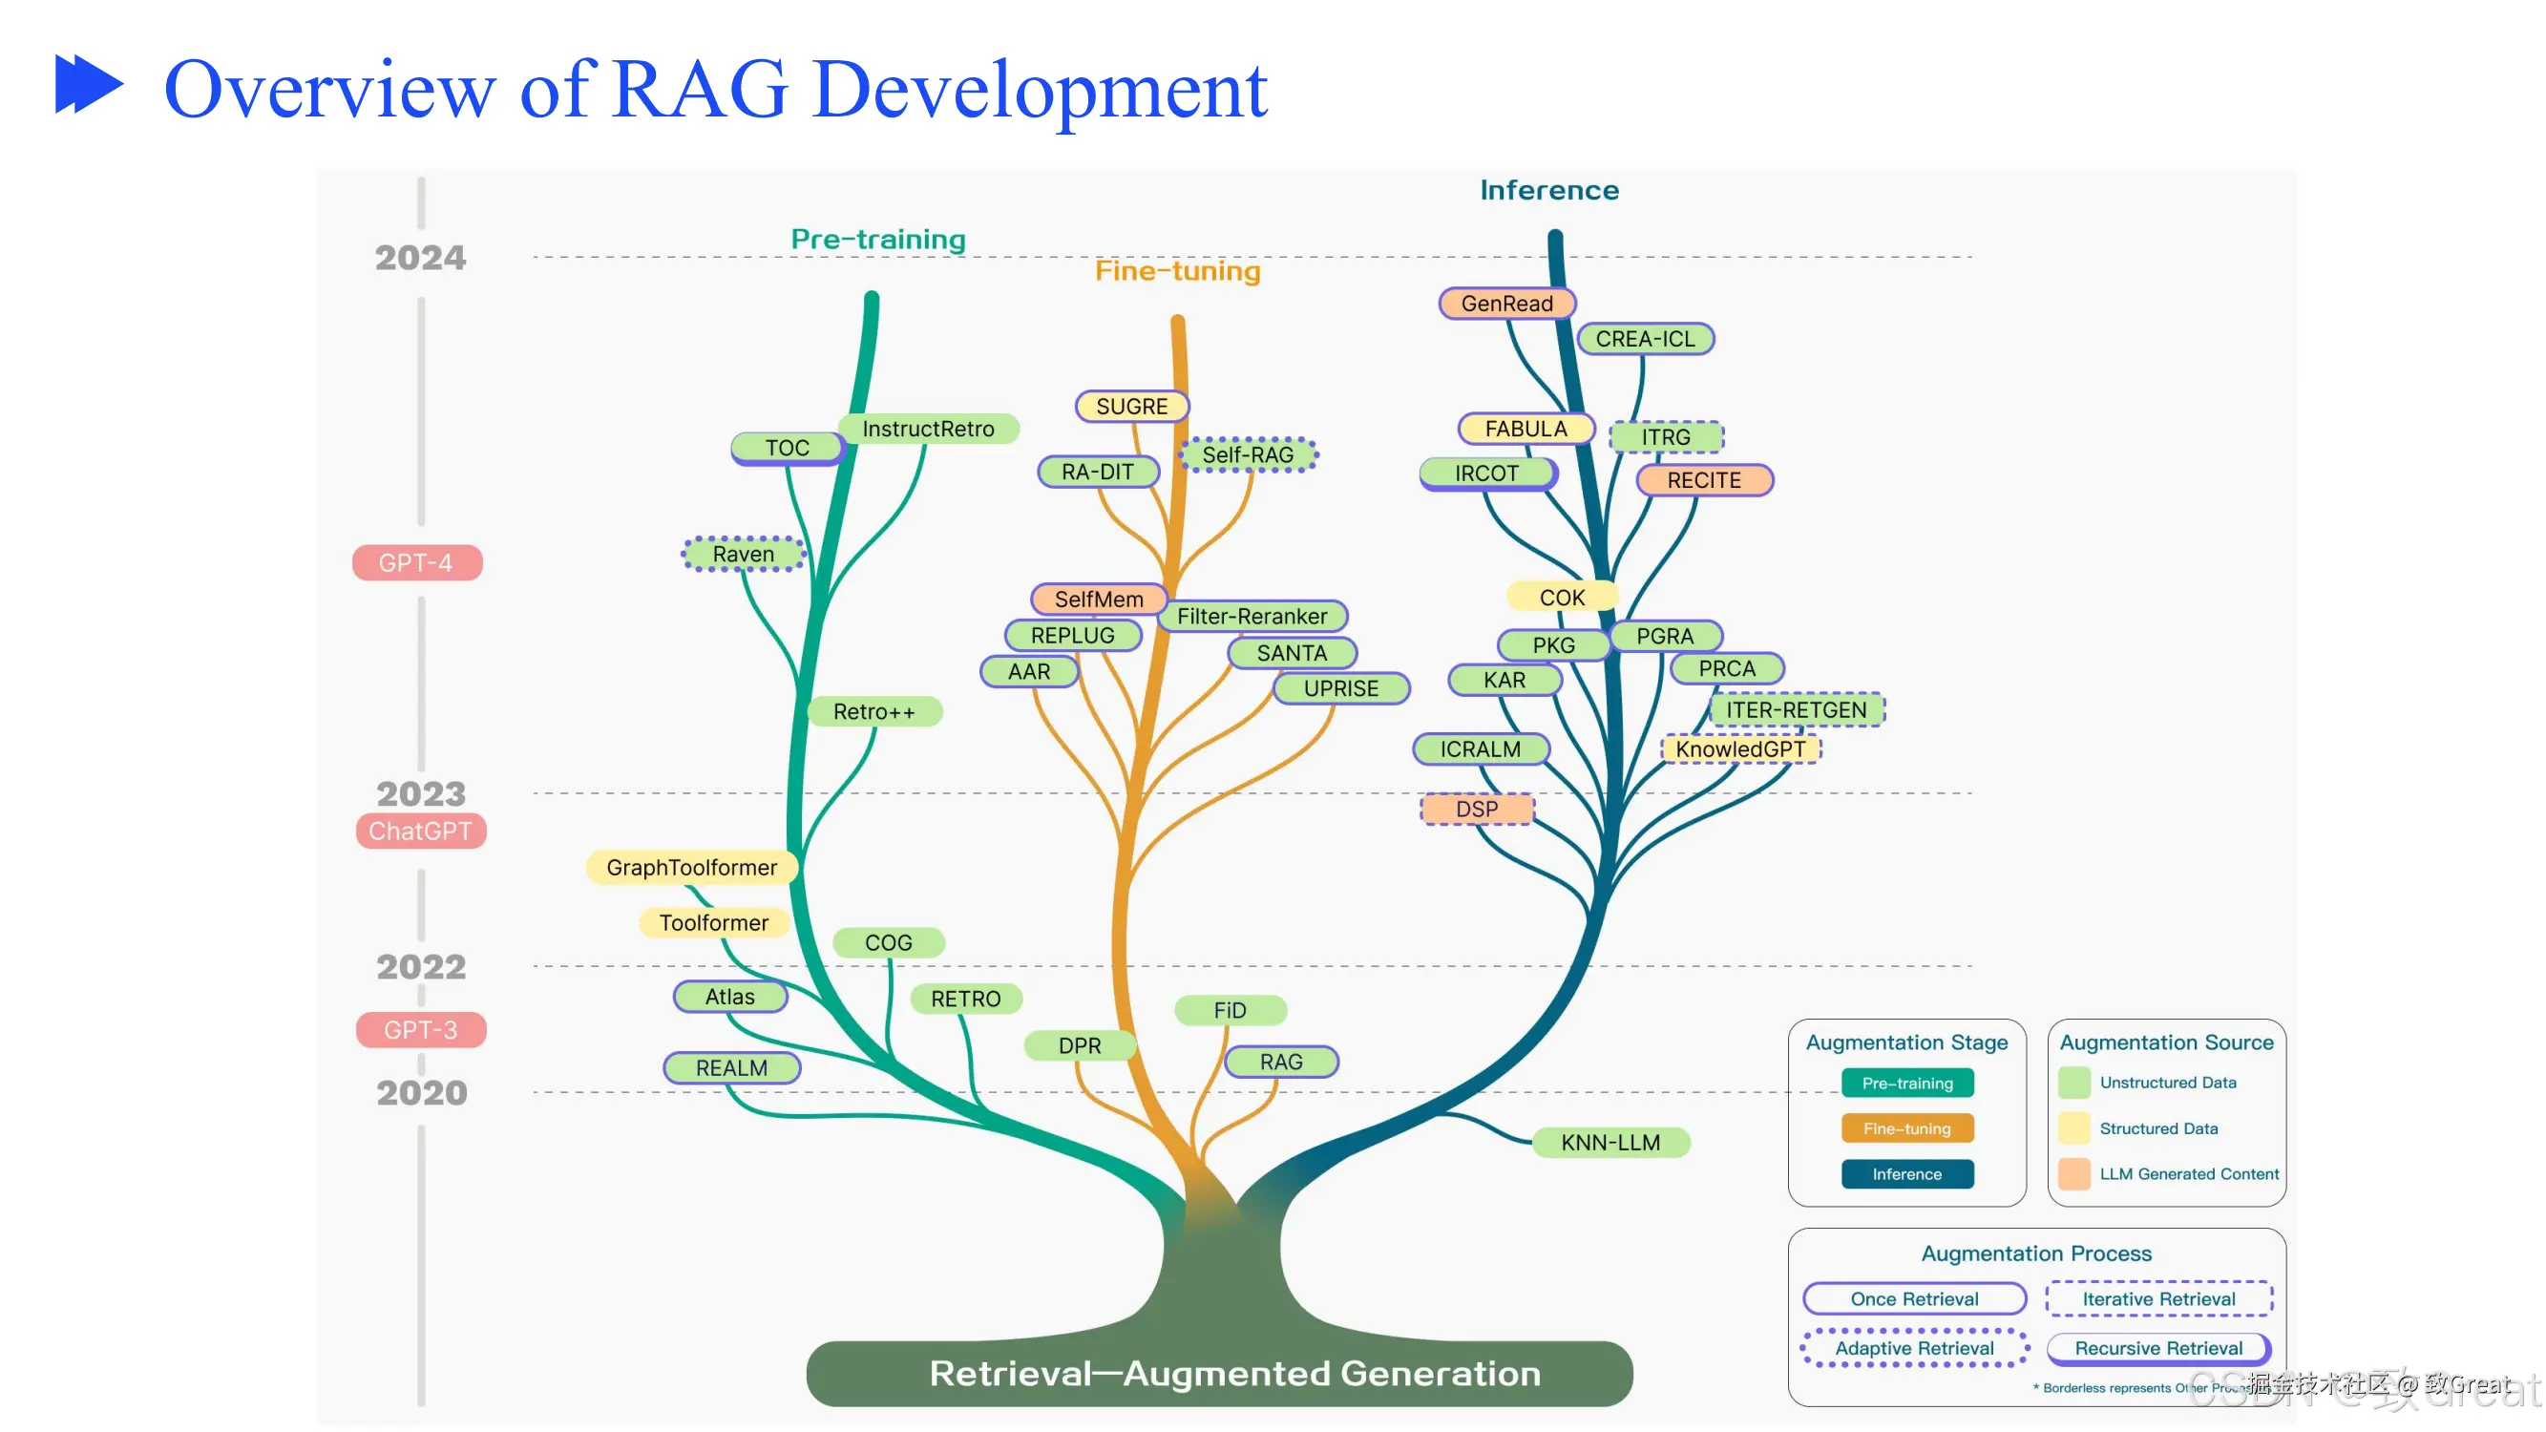Viewport: 2546px width, 1432px height.
Task: Click the LLM Generated Content orange swatch
Action: (x=2074, y=1174)
